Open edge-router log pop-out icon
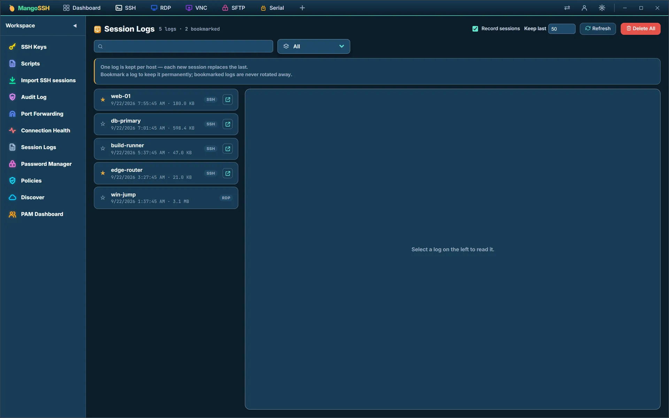 point(228,173)
